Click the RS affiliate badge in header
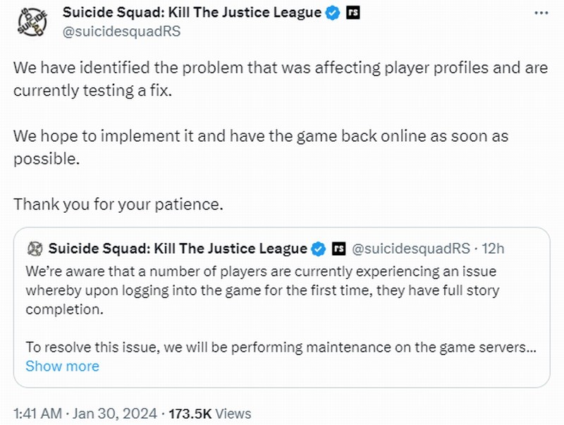This screenshot has height=425, width=564. pyautogui.click(x=353, y=13)
